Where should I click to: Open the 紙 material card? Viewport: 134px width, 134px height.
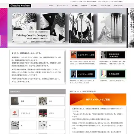tap(23, 125)
